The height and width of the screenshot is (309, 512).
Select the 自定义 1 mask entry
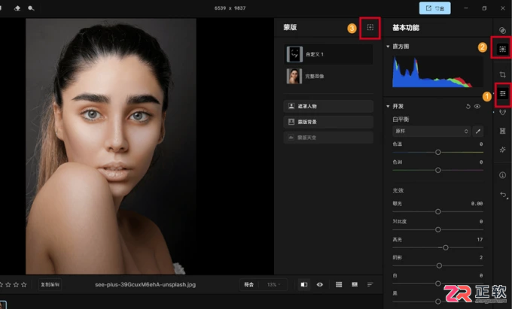(328, 54)
